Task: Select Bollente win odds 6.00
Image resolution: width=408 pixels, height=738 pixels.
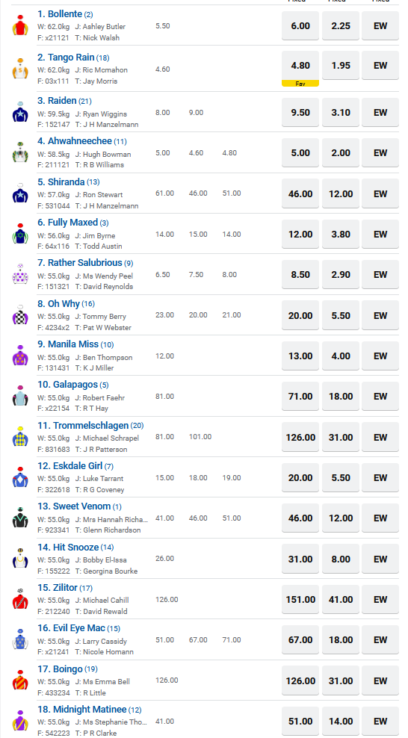Action: [300, 26]
